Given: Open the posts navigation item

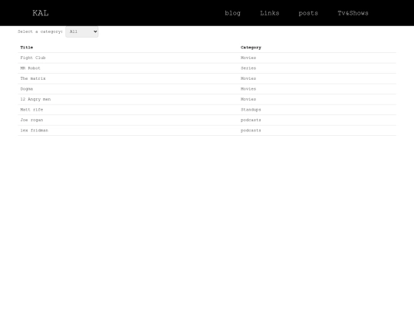Looking at the screenshot, I should pos(308,13).
